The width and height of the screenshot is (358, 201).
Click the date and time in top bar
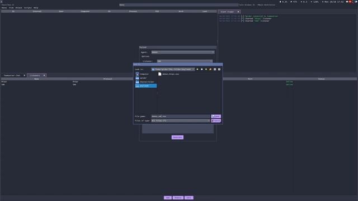click(x=333, y=2)
